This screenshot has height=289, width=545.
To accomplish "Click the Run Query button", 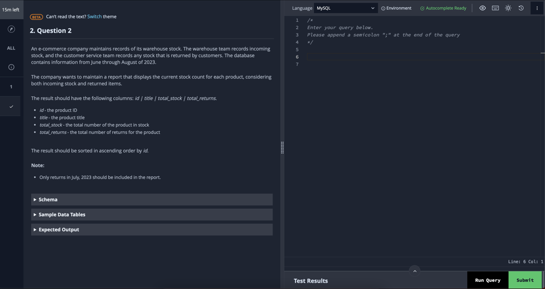I will [488, 280].
